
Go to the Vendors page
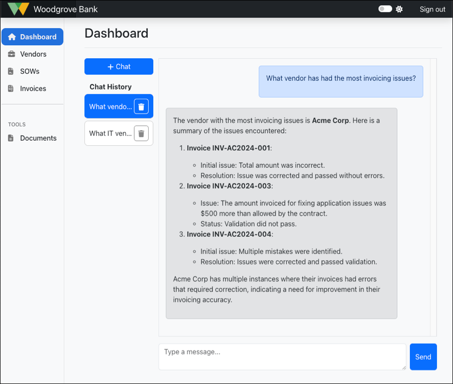tap(32, 54)
